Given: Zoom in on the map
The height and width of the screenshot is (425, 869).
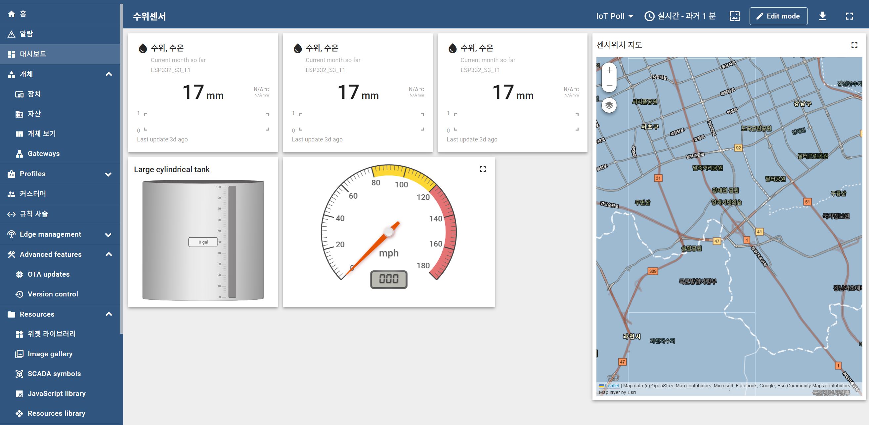Looking at the screenshot, I should pyautogui.click(x=609, y=70).
